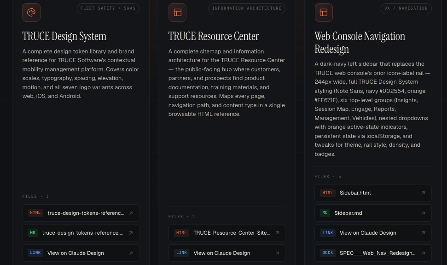Click the FLEET SAFETY / SAAS tag
447x265 pixels.
108,9
